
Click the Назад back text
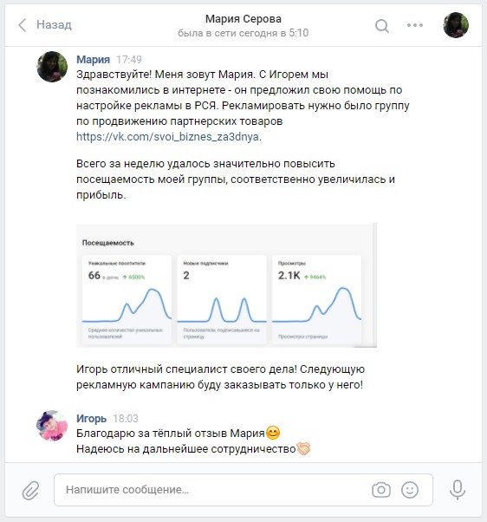(x=54, y=24)
